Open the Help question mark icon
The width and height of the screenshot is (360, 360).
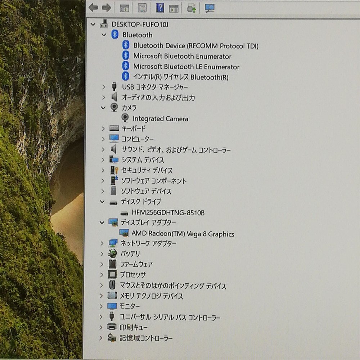160,8
